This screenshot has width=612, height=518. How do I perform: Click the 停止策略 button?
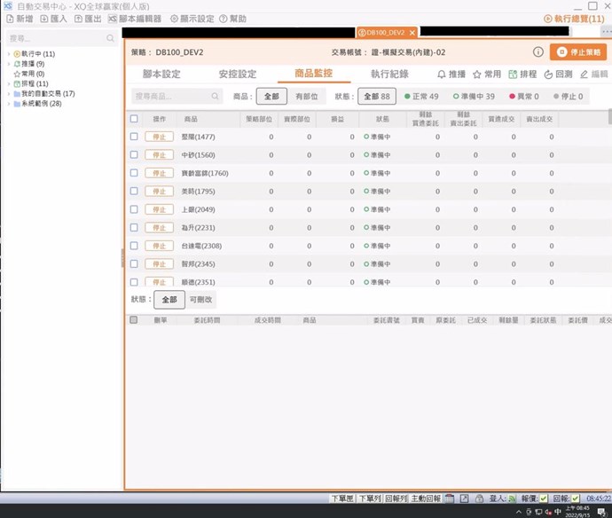point(578,52)
